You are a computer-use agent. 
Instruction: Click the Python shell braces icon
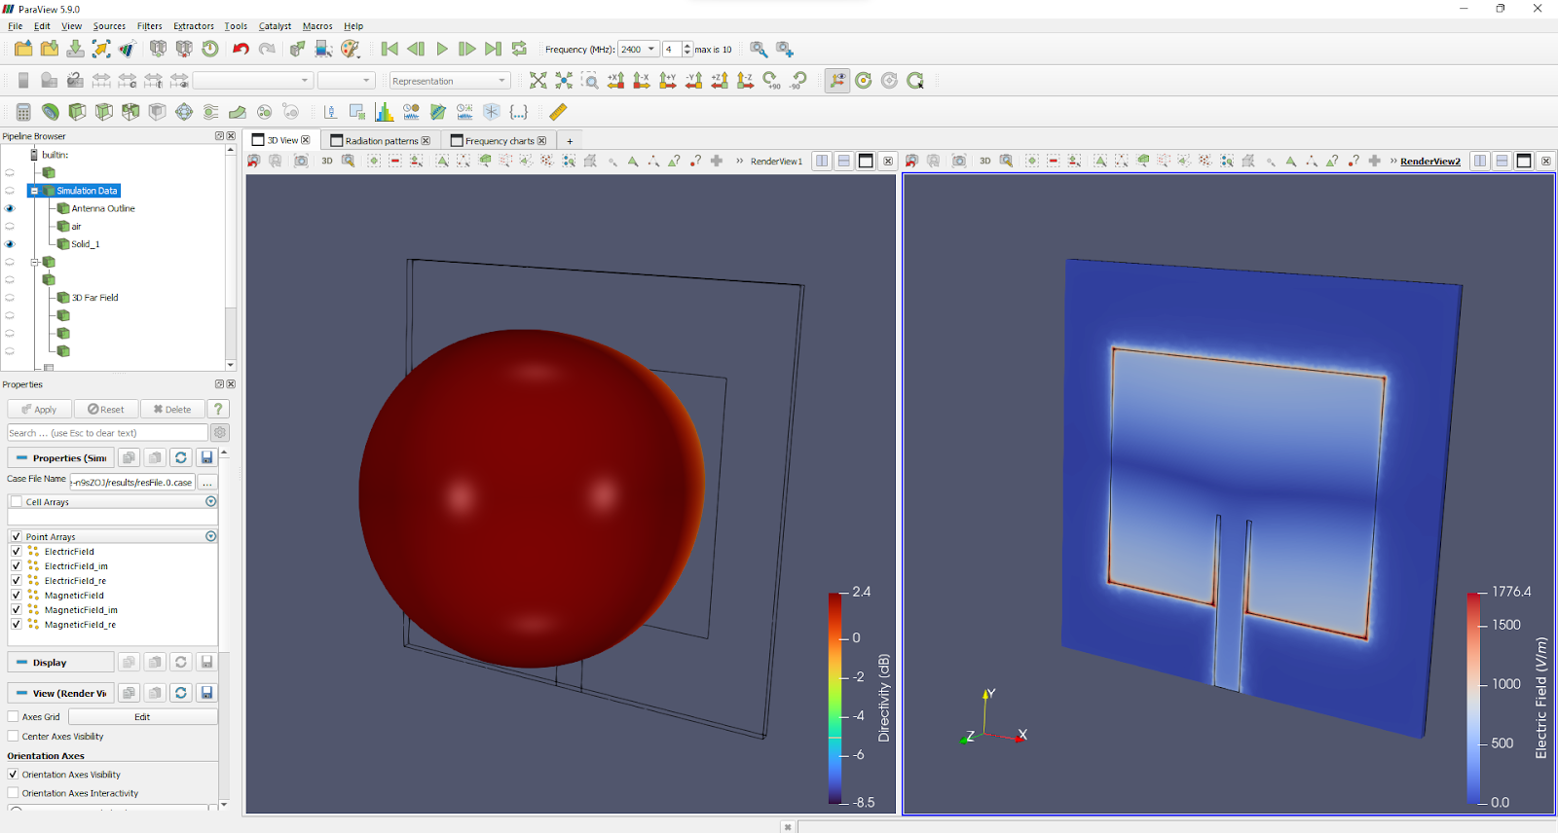[519, 112]
